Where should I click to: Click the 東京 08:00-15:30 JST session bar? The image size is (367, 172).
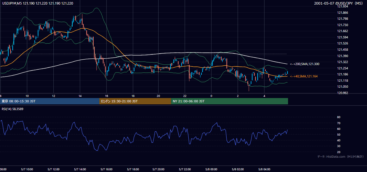50,101
